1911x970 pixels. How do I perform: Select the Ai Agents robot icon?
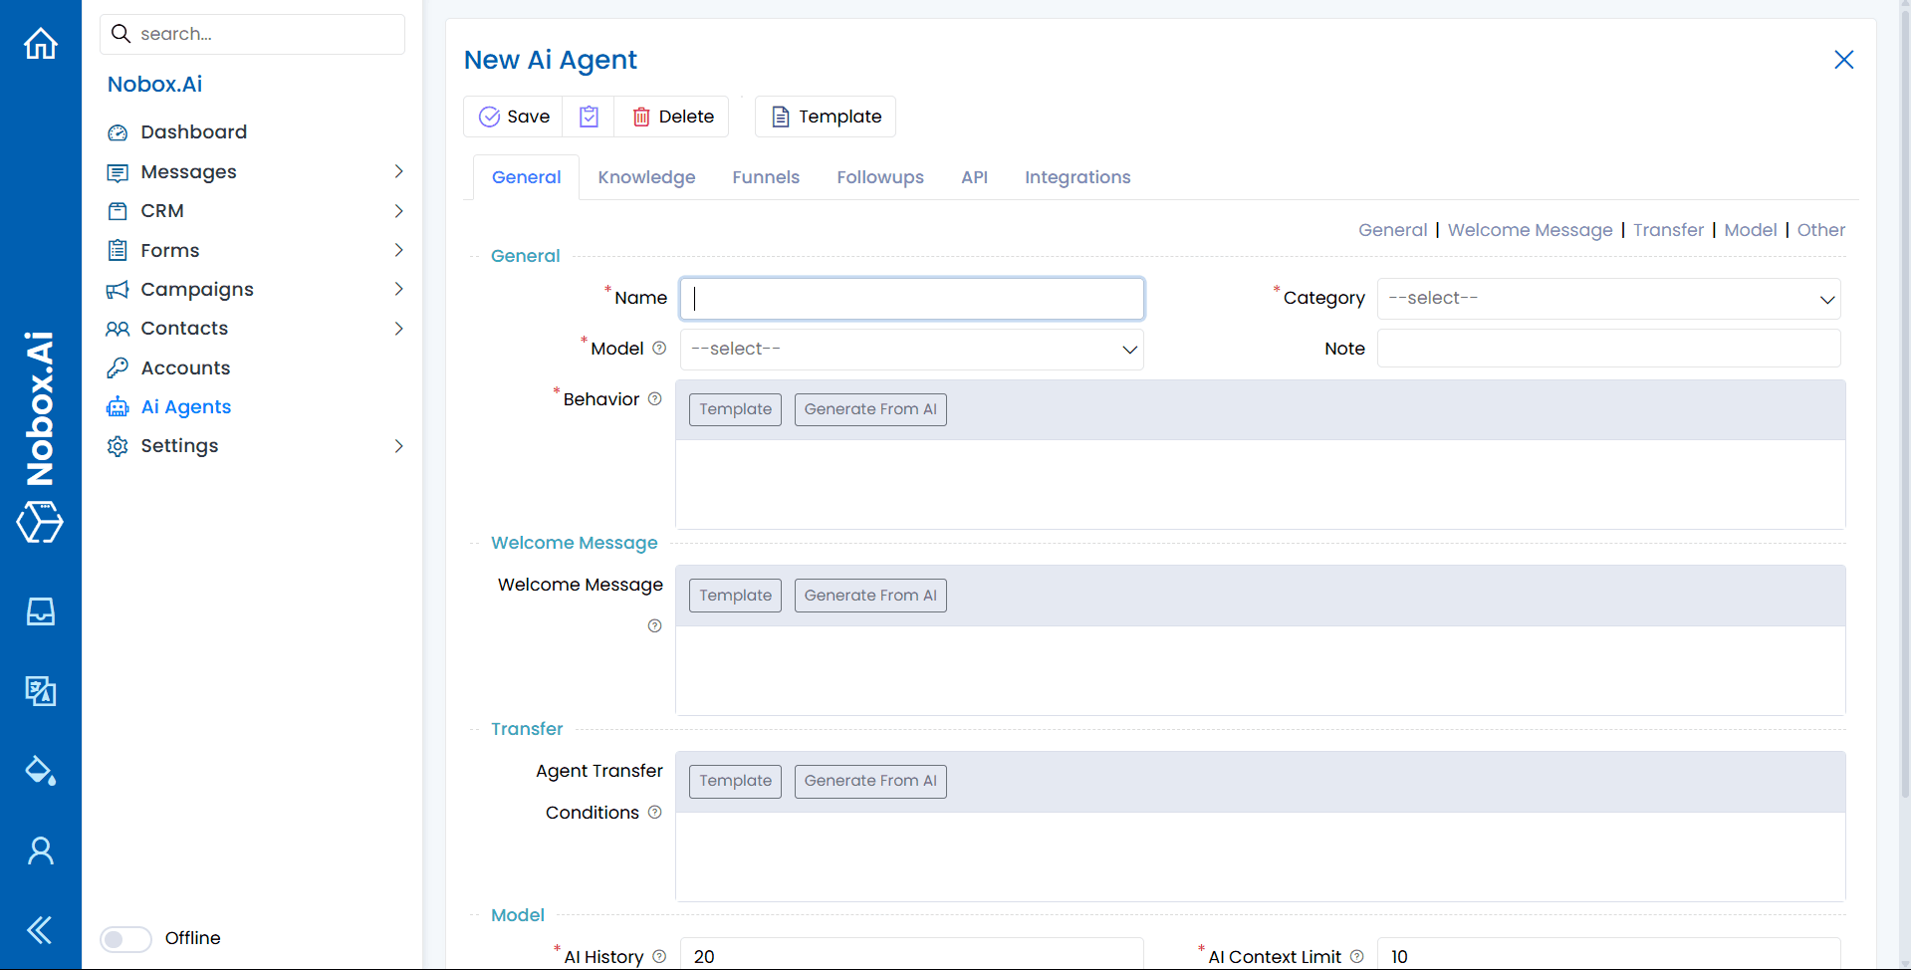(x=118, y=406)
